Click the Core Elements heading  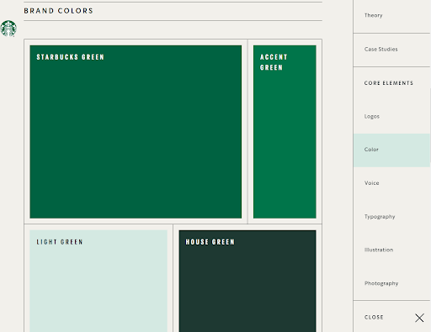tap(389, 83)
